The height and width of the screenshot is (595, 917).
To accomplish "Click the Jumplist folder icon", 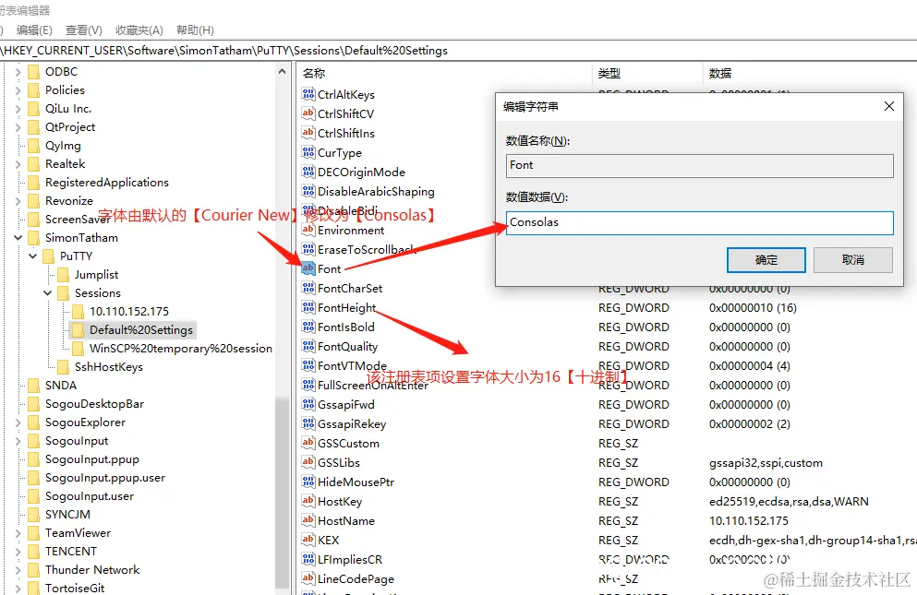I will click(63, 275).
